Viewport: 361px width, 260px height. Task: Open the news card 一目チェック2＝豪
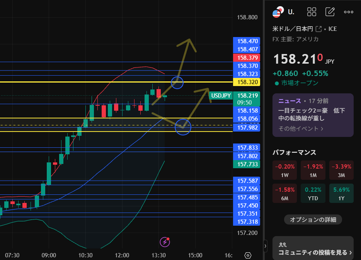coord(313,115)
